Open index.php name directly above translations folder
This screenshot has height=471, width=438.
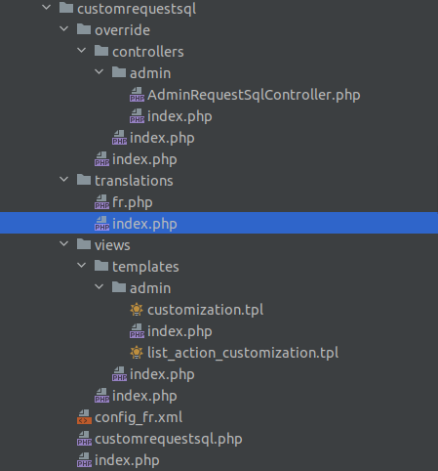[144, 159]
